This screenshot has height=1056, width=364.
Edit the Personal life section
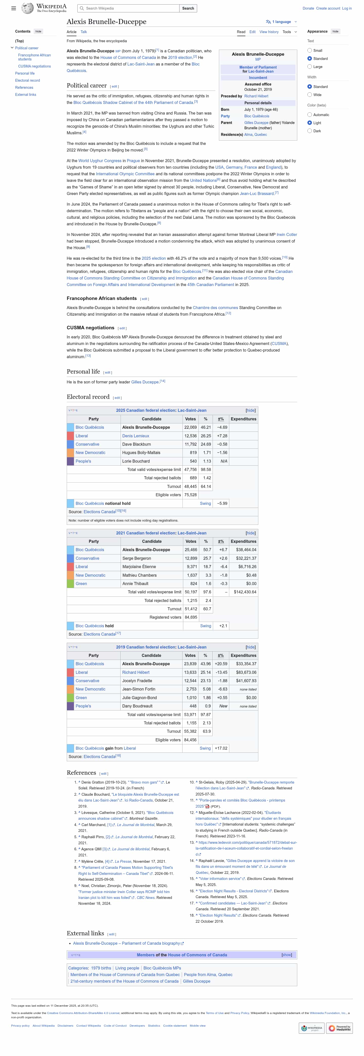pos(108,373)
